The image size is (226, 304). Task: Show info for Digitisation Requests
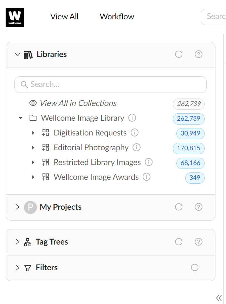(x=135, y=133)
